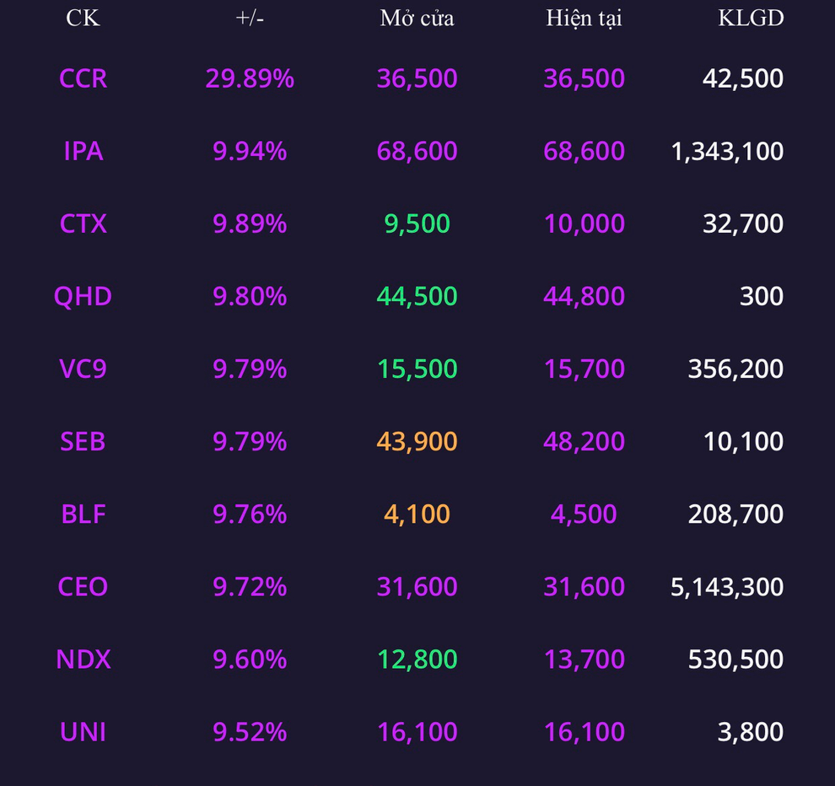This screenshot has width=835, height=786.
Task: Click the Mở cửa column header
Action: (x=417, y=18)
